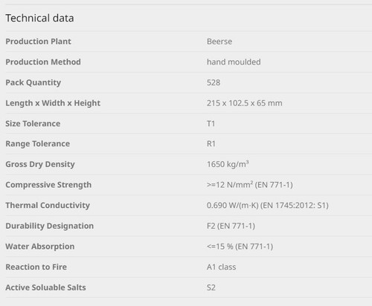Select the Gross Dry Density label
Image resolution: width=372 pixels, height=306 pixels.
pyautogui.click(x=40, y=164)
